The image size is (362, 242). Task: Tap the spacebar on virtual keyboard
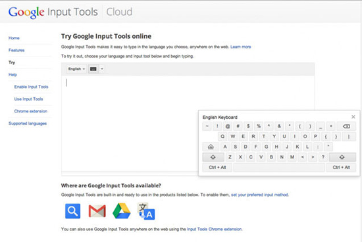tap(279, 168)
